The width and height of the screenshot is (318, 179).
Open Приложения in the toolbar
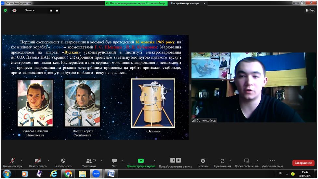click(x=222, y=162)
